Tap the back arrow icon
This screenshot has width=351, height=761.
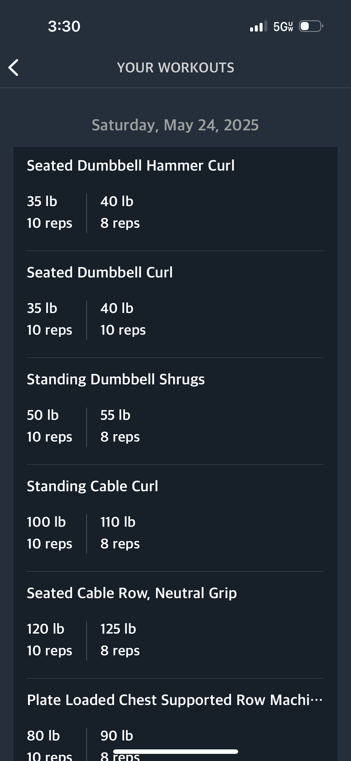click(x=13, y=68)
